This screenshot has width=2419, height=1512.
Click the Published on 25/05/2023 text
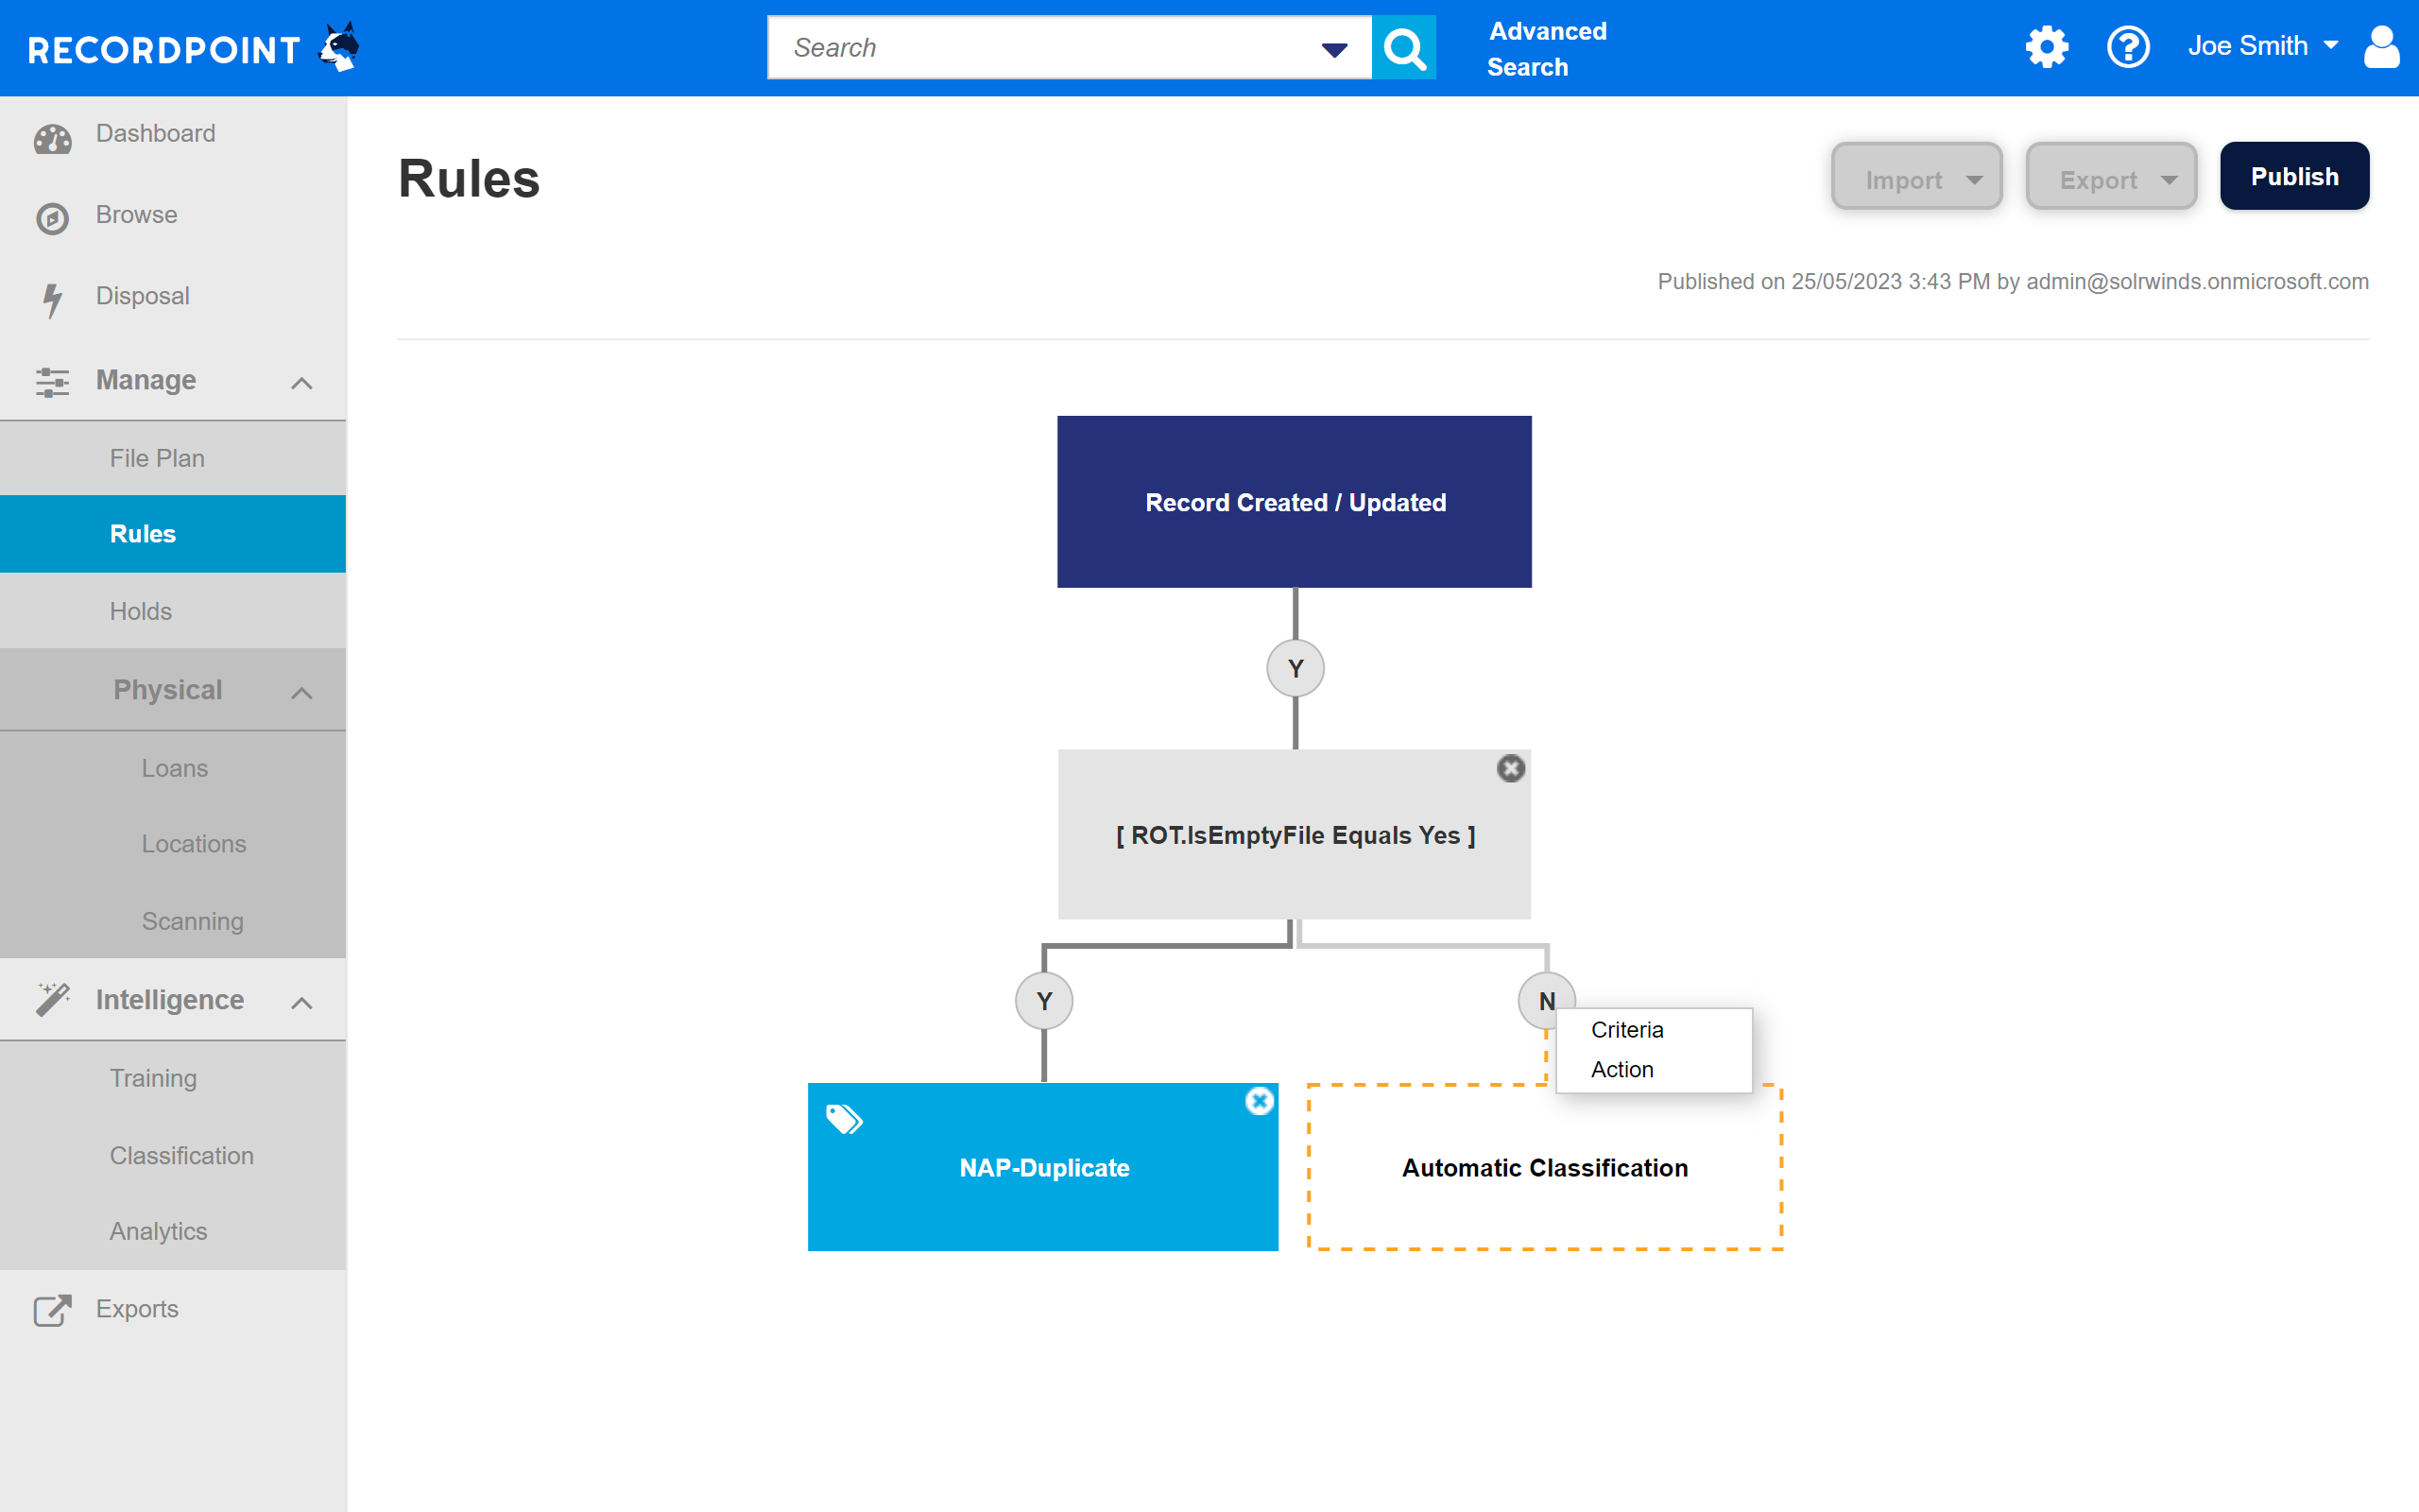(2014, 282)
